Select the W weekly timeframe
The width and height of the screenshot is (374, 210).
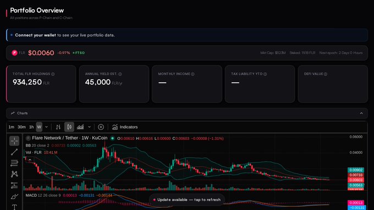[x=39, y=127]
